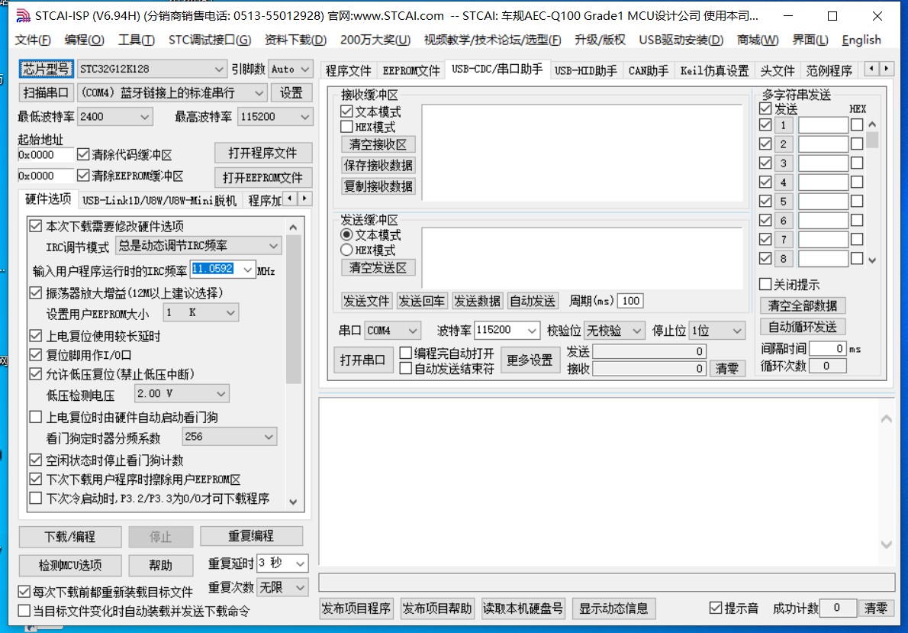Open the 低压检测电压 2.00 V dropdown
Screen dimensions: 908x633
182,393
